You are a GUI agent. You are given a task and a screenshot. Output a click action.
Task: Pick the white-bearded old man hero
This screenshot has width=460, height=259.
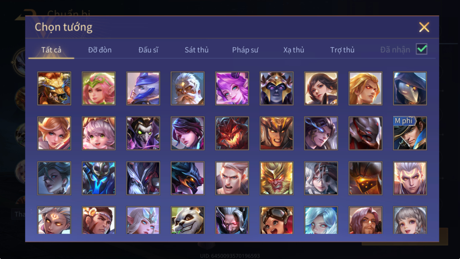188,88
